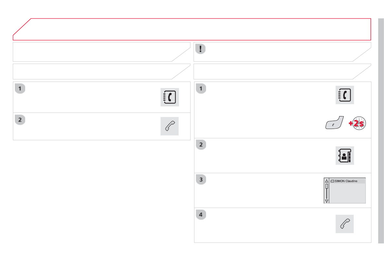The image size is (384, 256).
Task: Click the step 1 badge in the right panel
Action: click(201, 88)
